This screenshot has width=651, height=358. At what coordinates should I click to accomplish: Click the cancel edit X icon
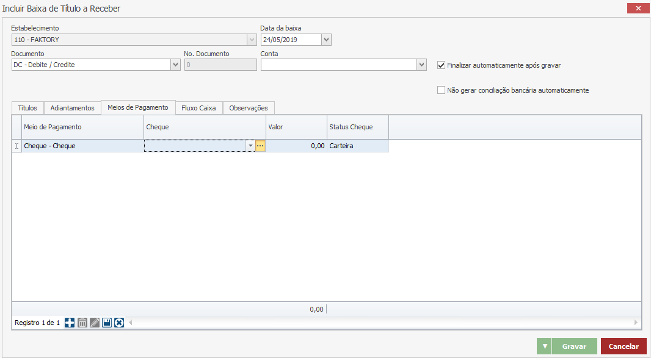coord(119,323)
